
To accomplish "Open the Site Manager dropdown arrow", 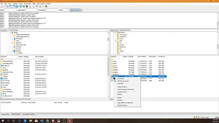I will 4,6.
